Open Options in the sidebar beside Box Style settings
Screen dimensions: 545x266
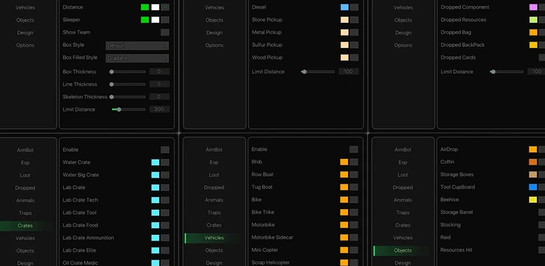tap(25, 45)
